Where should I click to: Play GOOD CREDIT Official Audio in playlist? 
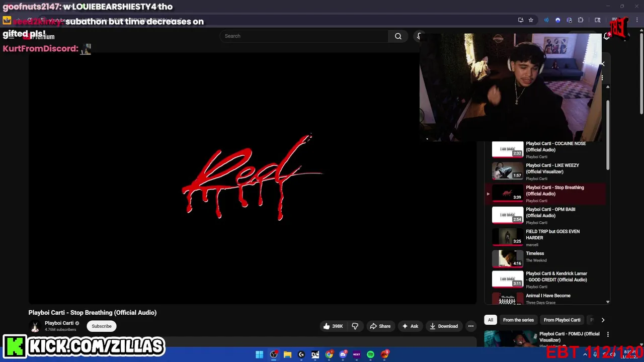546,280
